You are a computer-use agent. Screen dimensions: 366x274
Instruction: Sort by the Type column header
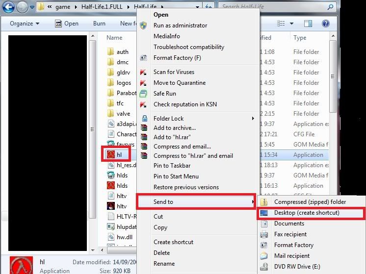coord(300,38)
